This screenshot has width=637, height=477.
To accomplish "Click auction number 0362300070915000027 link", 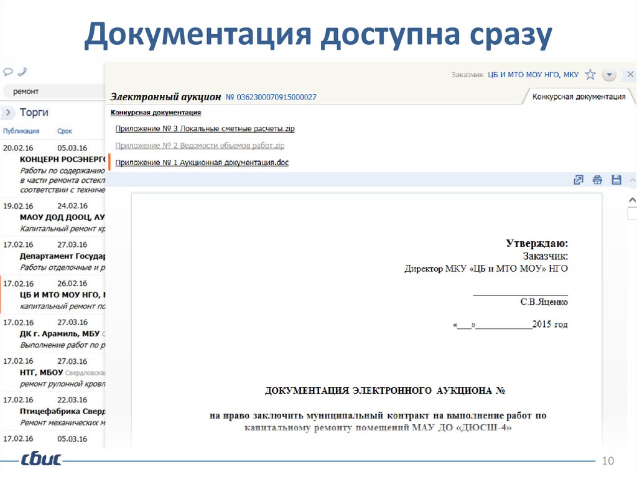I will coord(271,97).
